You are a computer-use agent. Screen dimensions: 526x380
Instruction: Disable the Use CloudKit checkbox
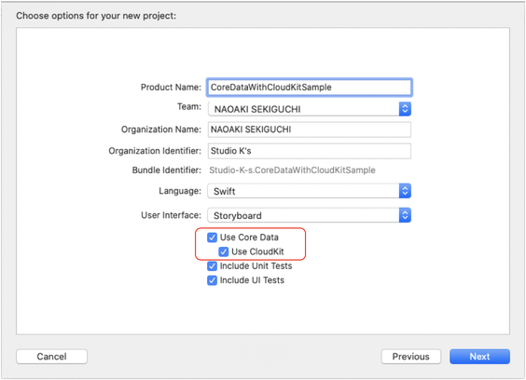224,251
